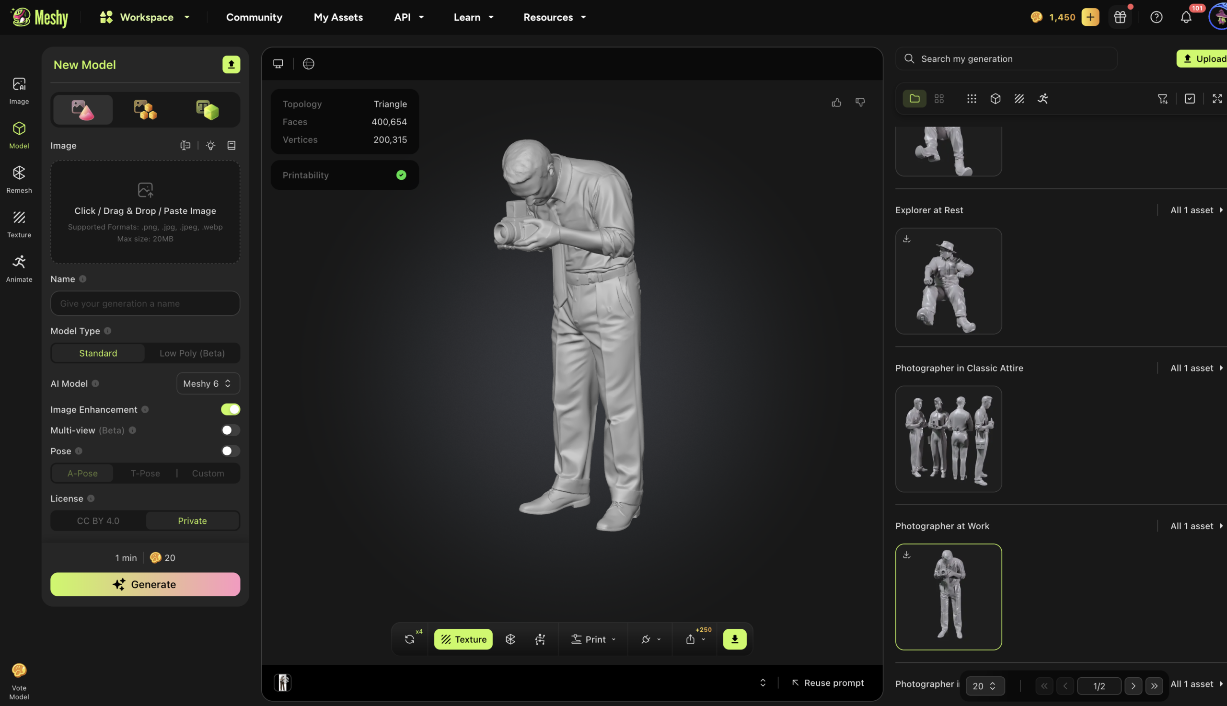Click the notifications bell icon
This screenshot has height=706, width=1227.
coord(1186,17)
